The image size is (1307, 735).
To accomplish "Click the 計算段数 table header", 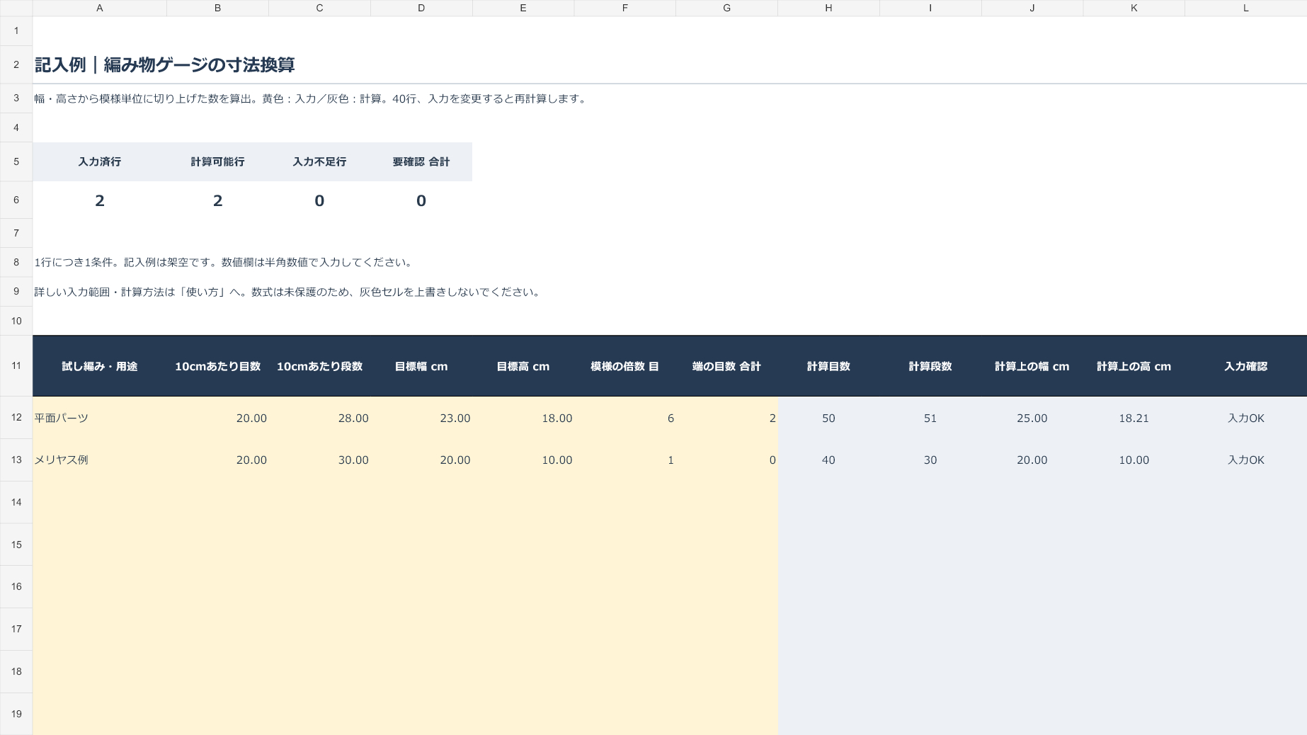I will point(930,367).
